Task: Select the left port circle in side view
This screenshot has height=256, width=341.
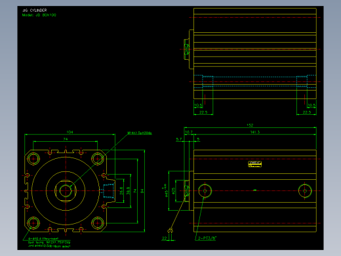Action: tap(205, 191)
